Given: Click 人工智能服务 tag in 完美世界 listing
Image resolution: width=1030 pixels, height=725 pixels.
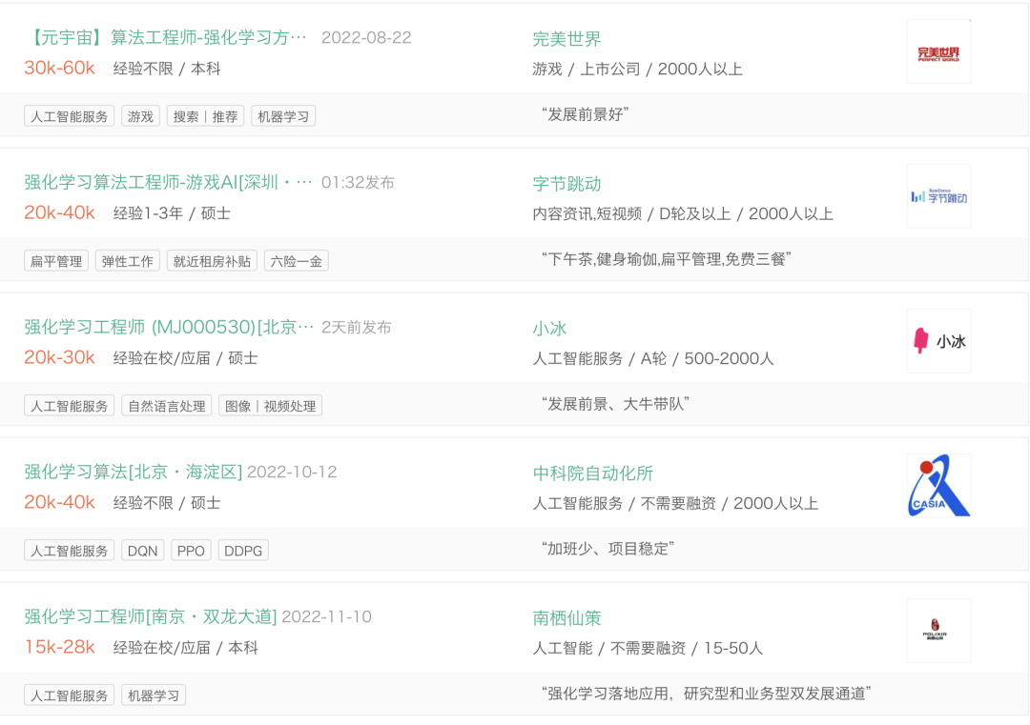Looking at the screenshot, I should [x=69, y=116].
